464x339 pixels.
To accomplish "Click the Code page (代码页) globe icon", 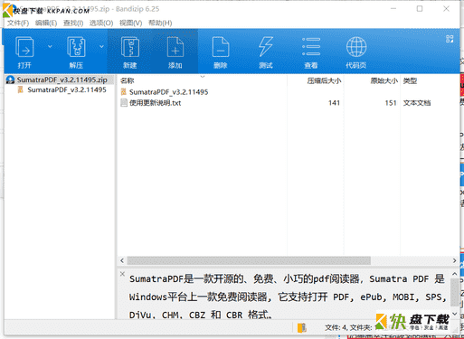I will coord(356,47).
